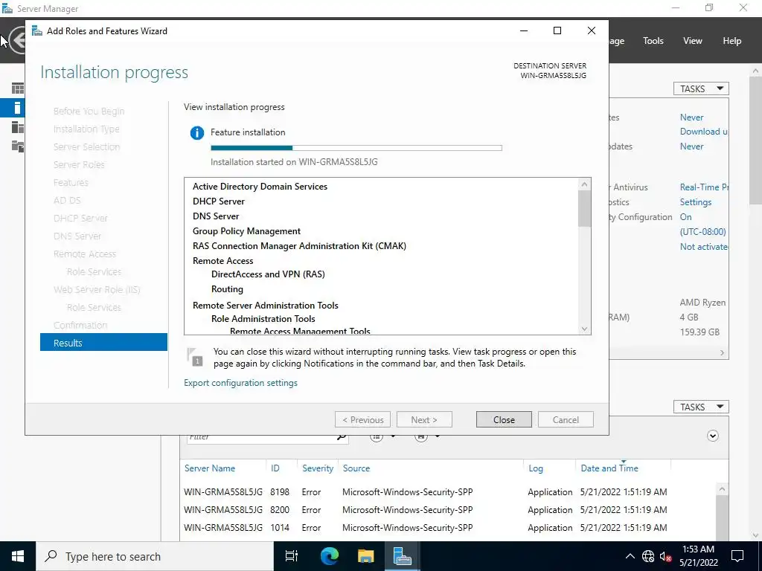Select the Confirmation step in the wizard
Image resolution: width=762 pixels, height=571 pixels.
(80, 325)
